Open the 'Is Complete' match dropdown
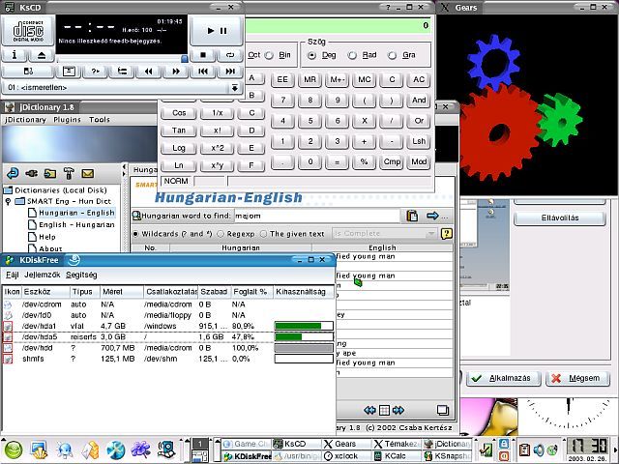619x464 pixels. [430, 234]
